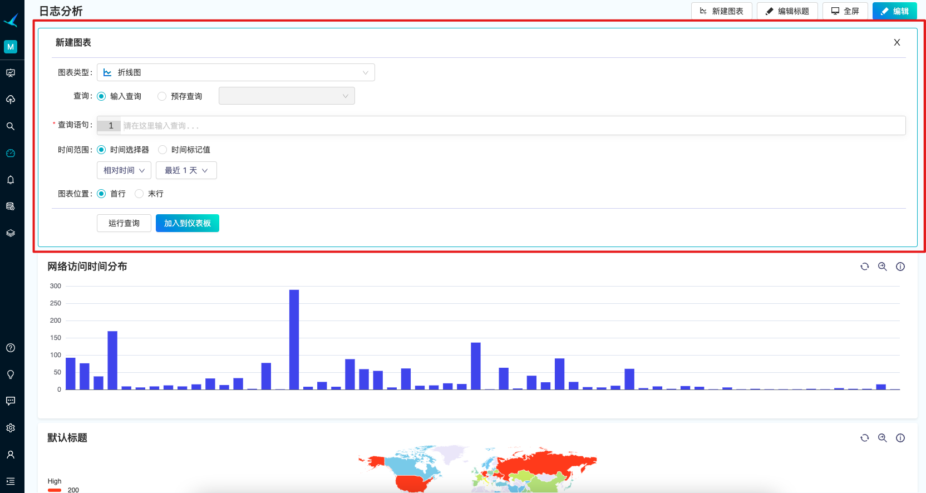This screenshot has height=493, width=926.
Task: Open the monitor dashboard sidebar icon
Action: [x=11, y=73]
